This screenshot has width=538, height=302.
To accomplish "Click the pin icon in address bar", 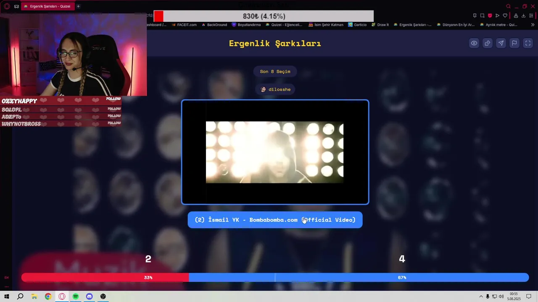I will tap(475, 16).
